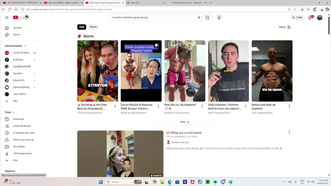The height and width of the screenshot is (186, 331).
Task: Switch to the New tab browser tab
Action: tap(146, 3)
